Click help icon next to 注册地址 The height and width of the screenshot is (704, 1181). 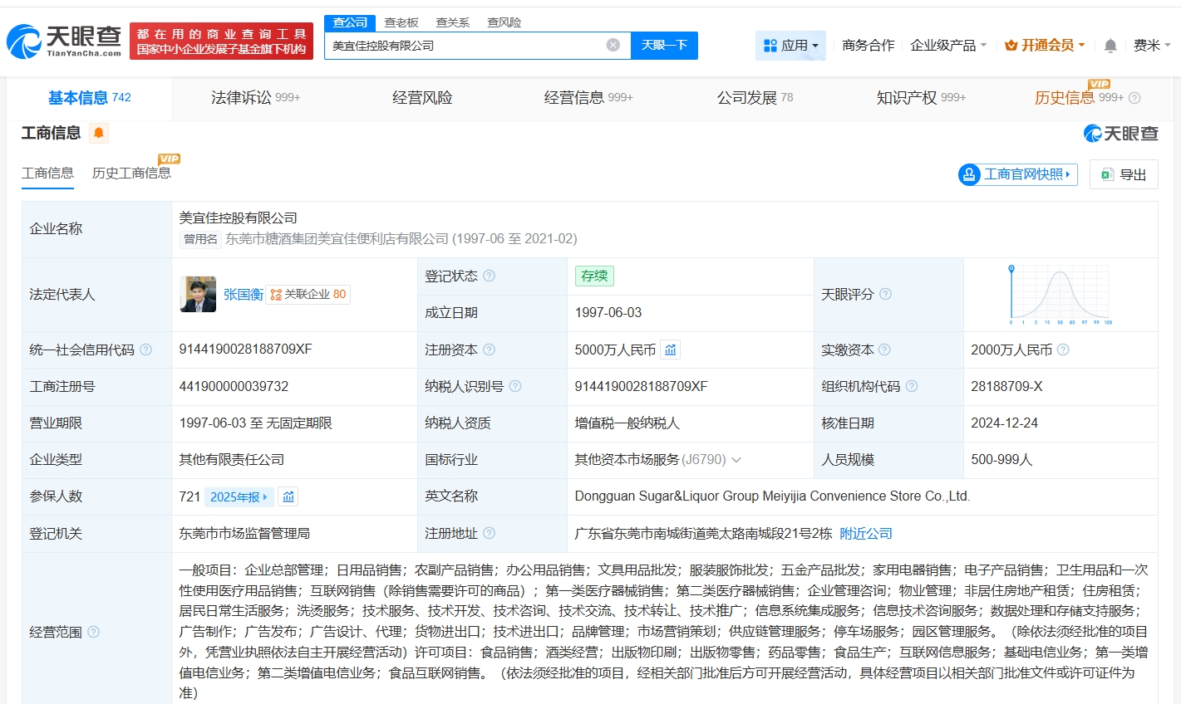tap(489, 533)
